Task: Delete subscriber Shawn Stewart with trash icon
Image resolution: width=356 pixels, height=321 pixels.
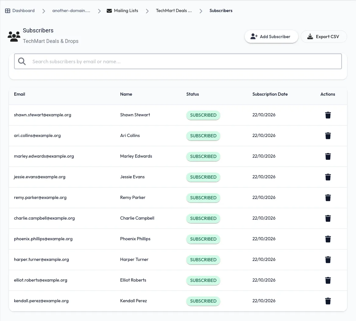Action: pyautogui.click(x=328, y=115)
